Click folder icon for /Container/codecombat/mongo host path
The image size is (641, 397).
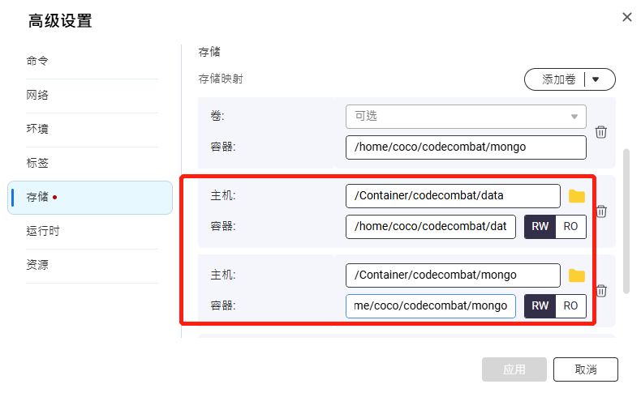(576, 275)
